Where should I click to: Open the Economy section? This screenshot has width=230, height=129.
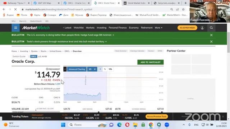[x=134, y=28]
